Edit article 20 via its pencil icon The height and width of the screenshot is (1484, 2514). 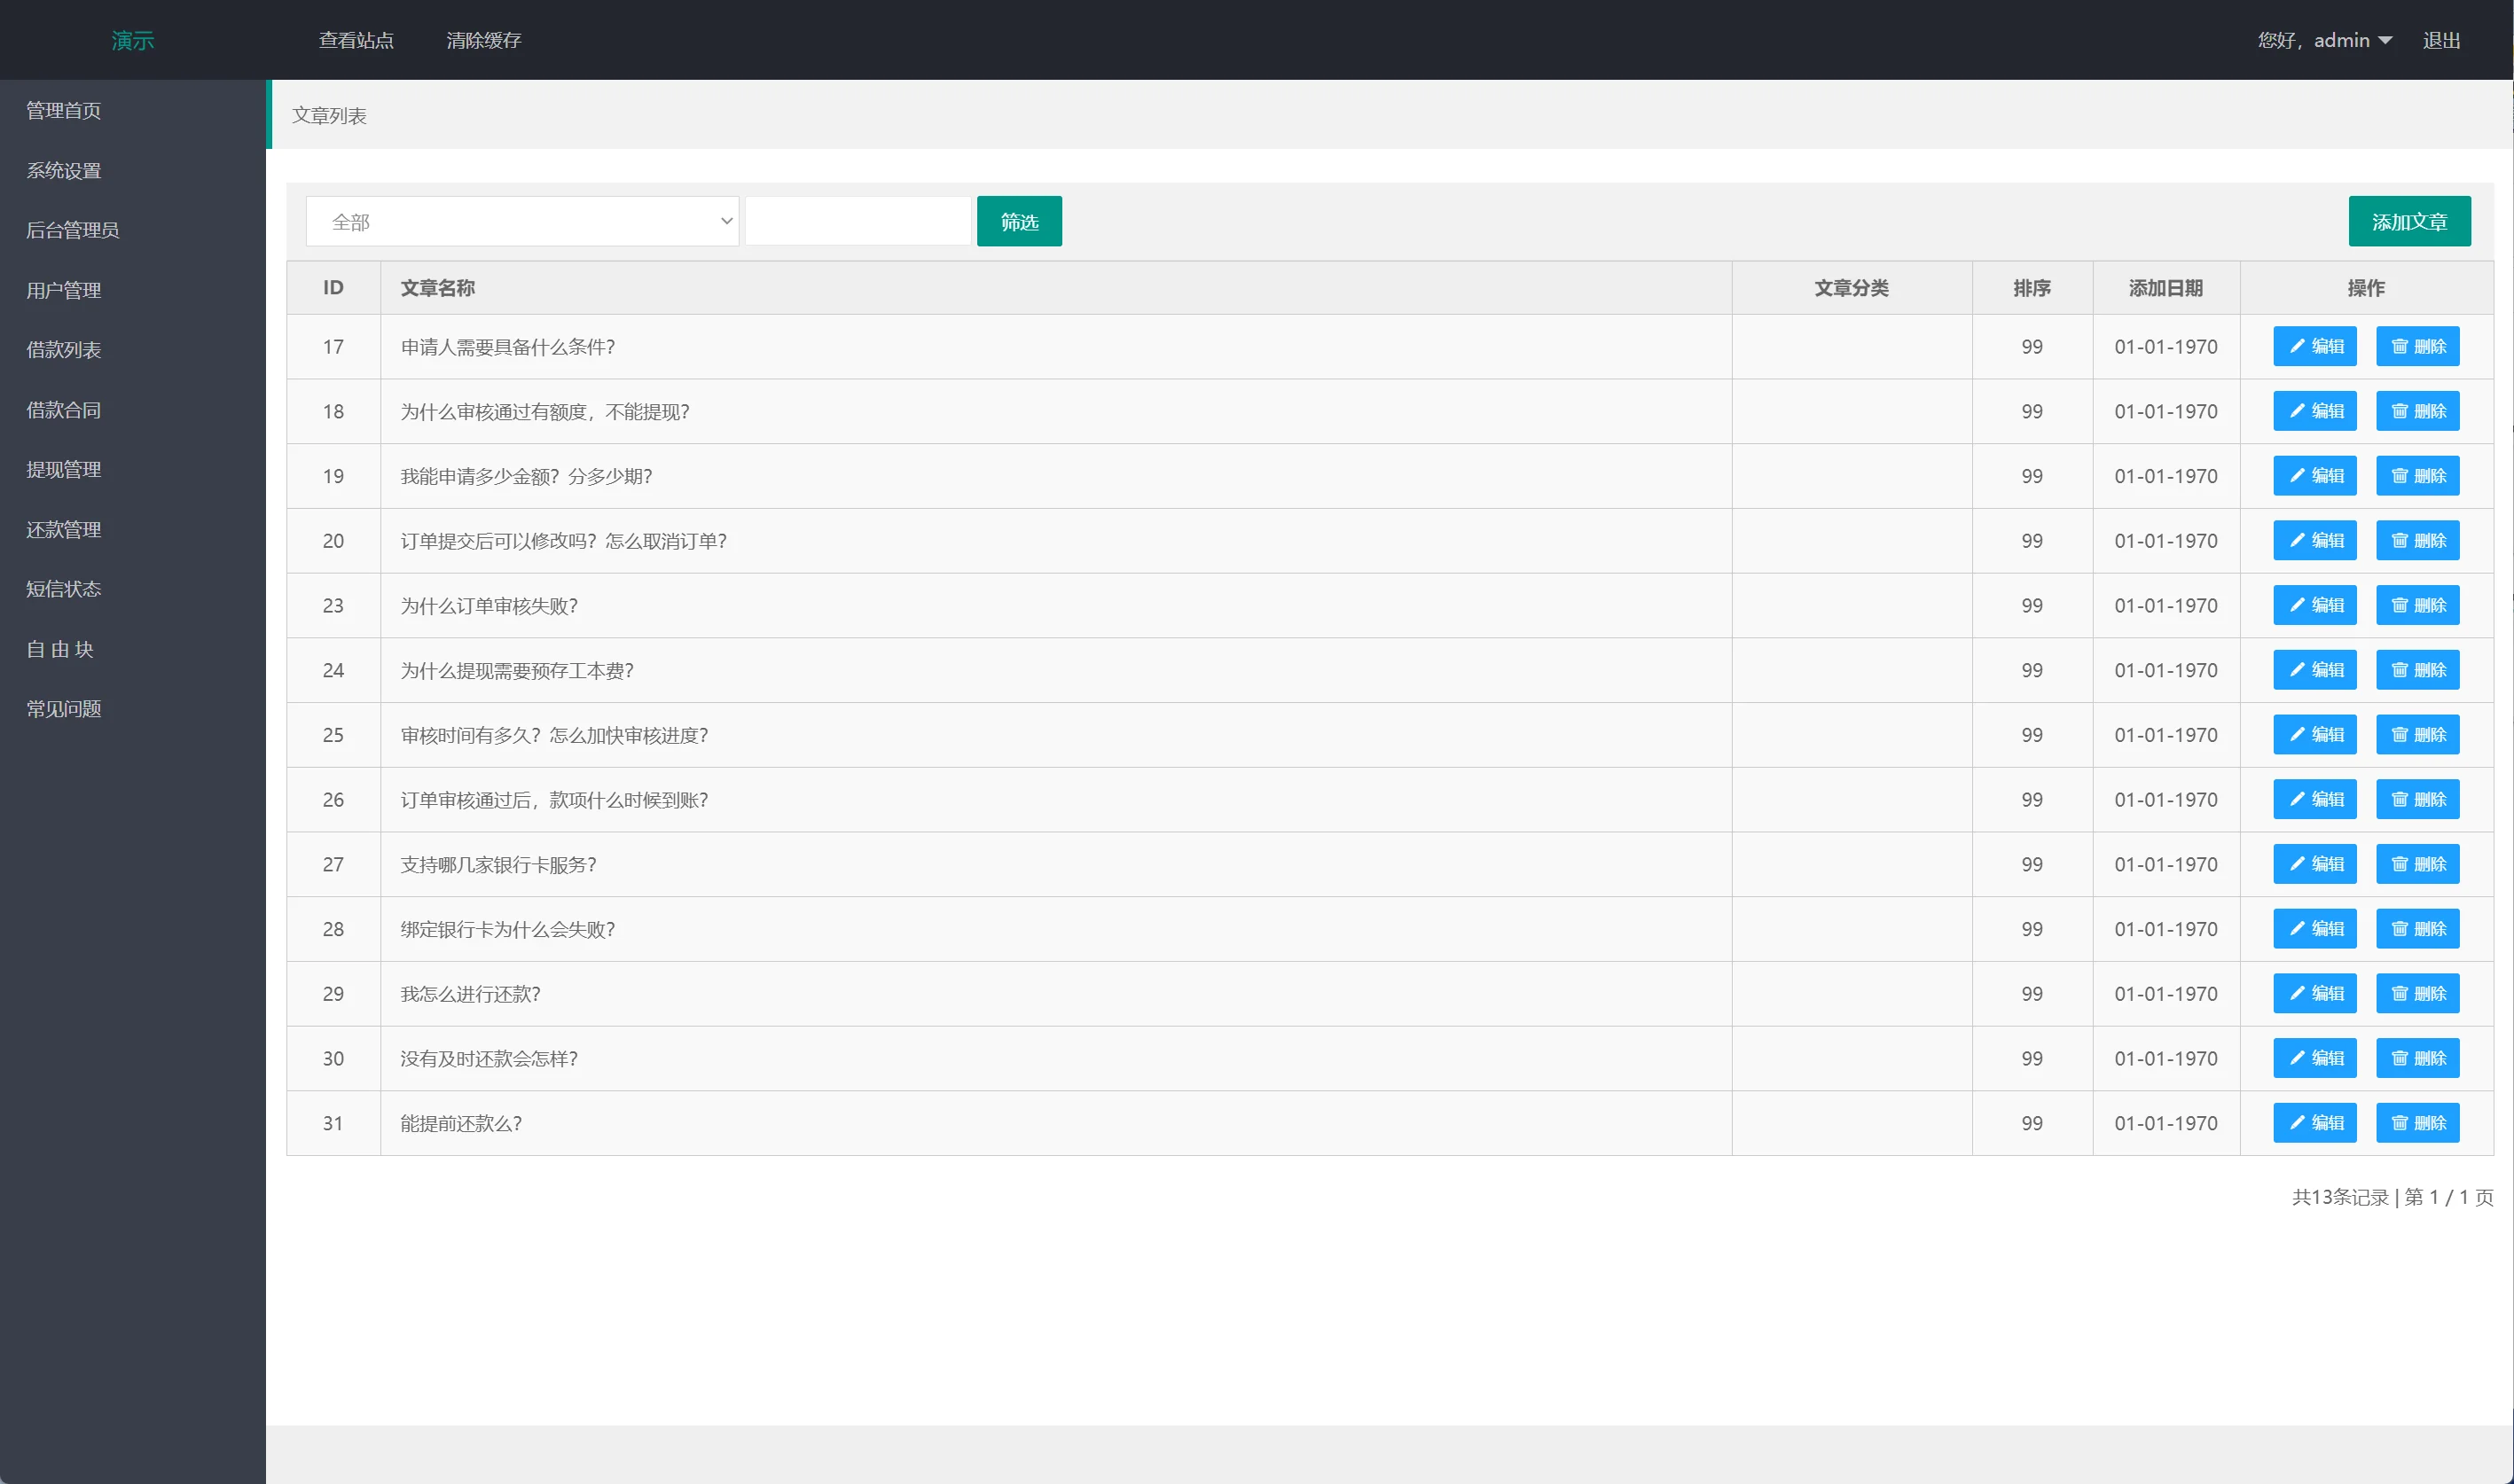click(x=2297, y=541)
